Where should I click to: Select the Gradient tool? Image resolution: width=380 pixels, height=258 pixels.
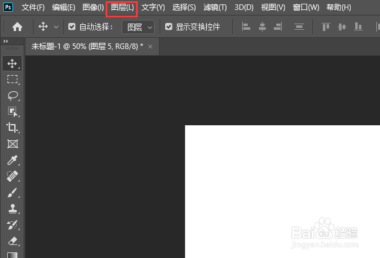[x=12, y=255]
